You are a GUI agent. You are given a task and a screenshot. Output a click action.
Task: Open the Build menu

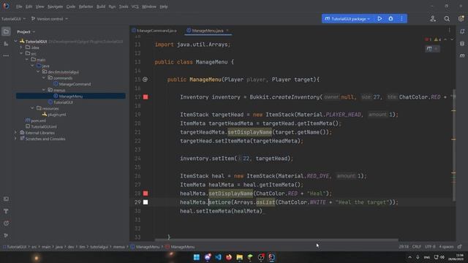pos(101,7)
